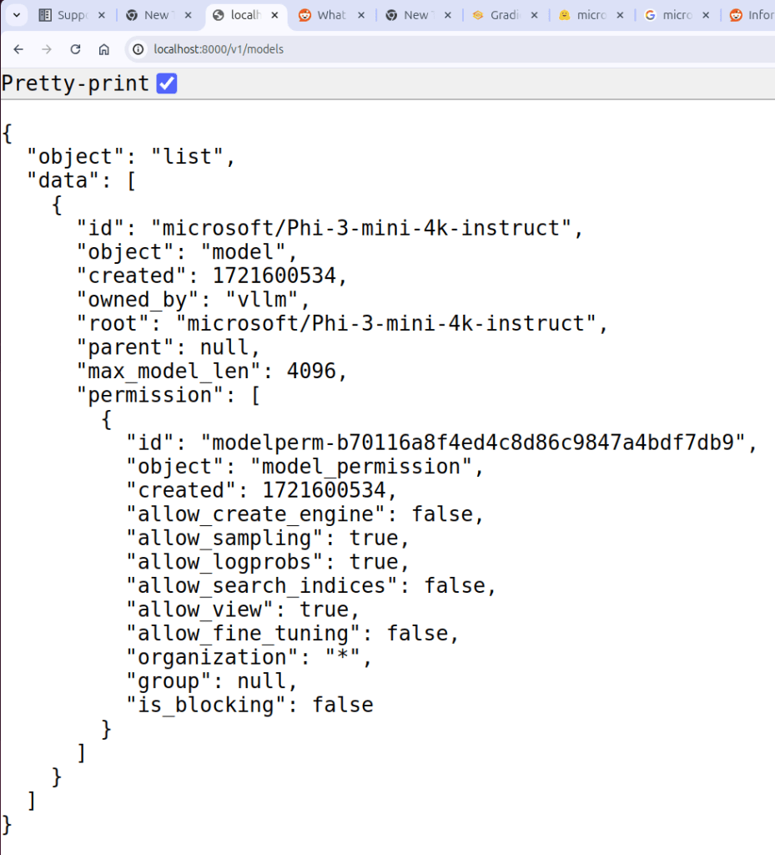Switch to the Reddit 'Infor' tab
Image resolution: width=775 pixels, height=855 pixels.
click(753, 15)
